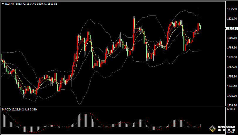
Task: Click the current price tag 1810.51
Action: pos(232,28)
